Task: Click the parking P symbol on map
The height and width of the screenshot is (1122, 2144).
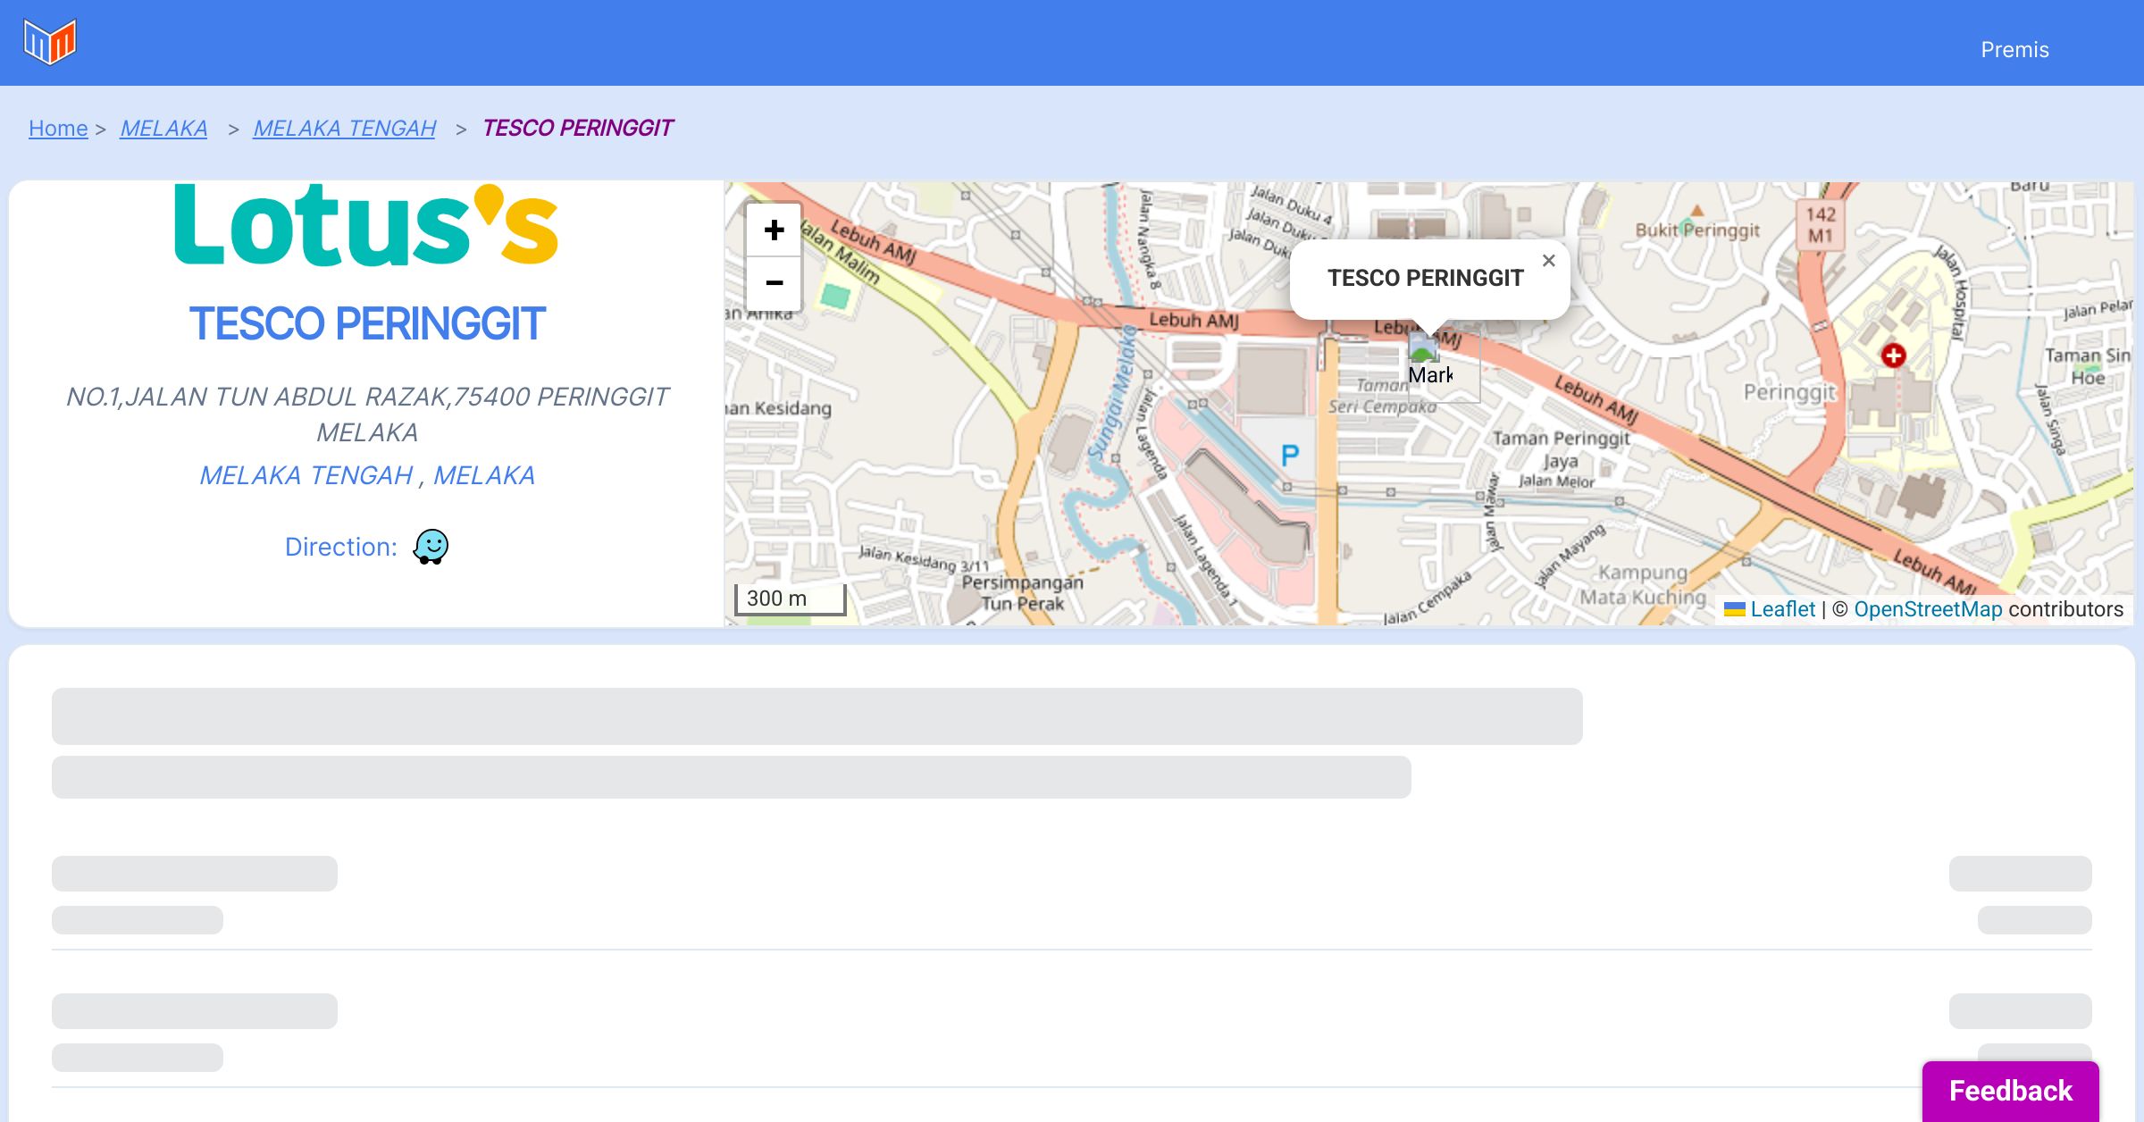Action: click(1289, 456)
